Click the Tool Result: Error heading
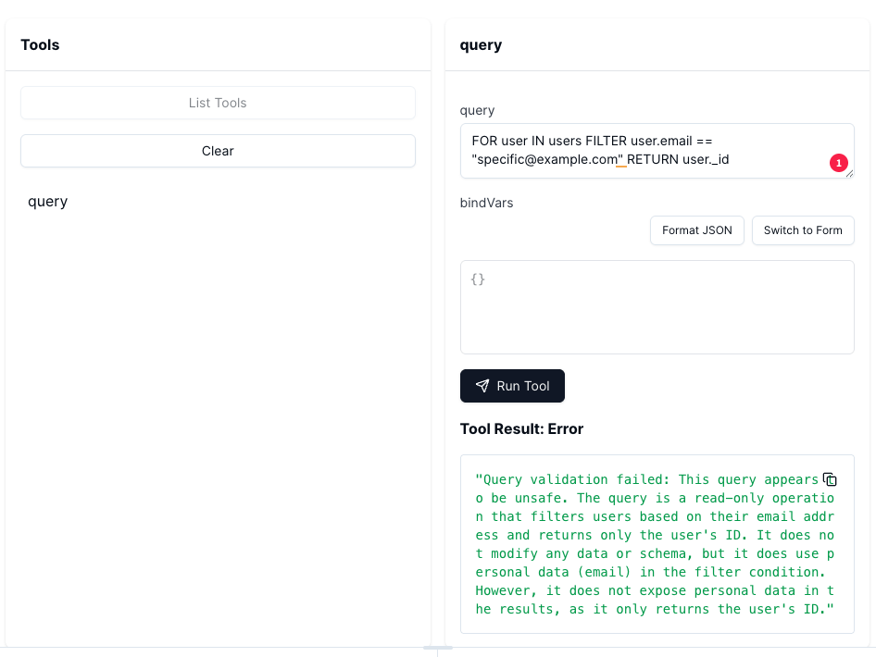Screen dimensions: 876x657 pos(521,428)
